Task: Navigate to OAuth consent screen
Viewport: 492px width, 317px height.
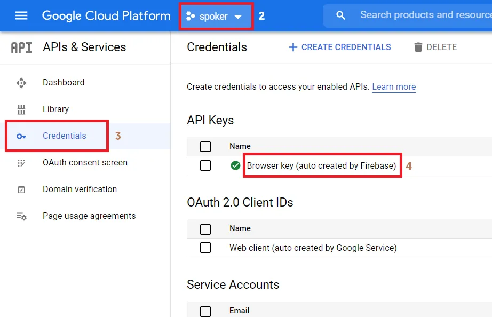Action: [84, 163]
